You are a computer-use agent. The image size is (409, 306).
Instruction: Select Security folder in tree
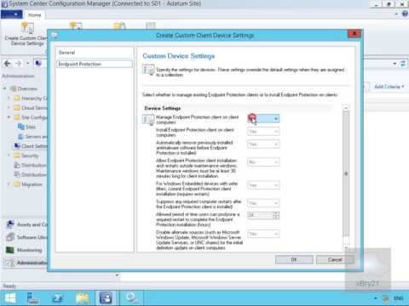coord(26,156)
